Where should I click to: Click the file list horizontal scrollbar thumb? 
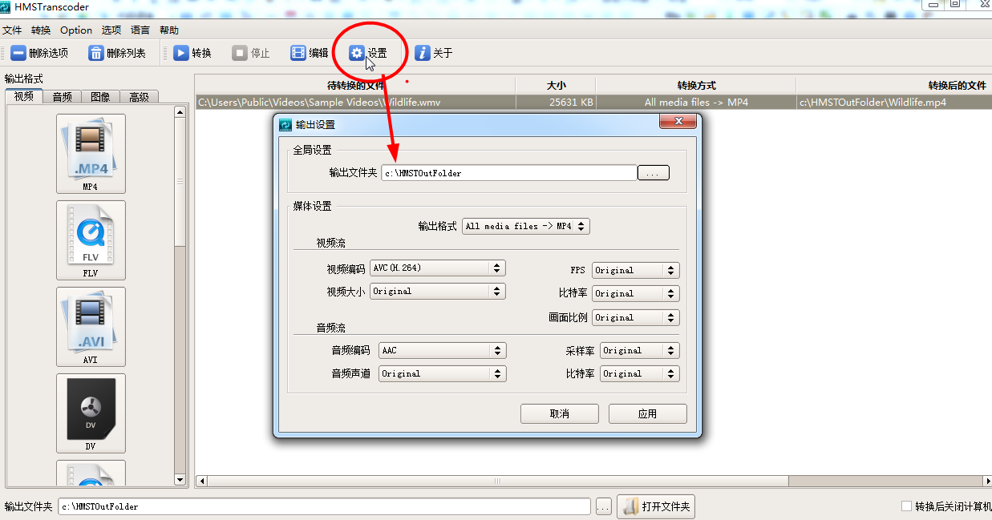[497, 481]
